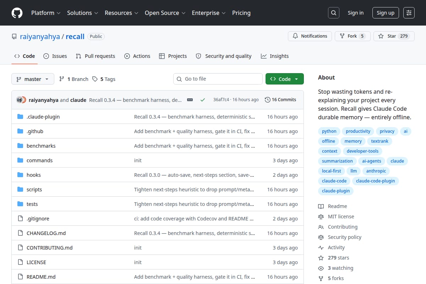Viewport: 426px width, 284px height.
Task: Expand the Solutions menu
Action: (82, 13)
